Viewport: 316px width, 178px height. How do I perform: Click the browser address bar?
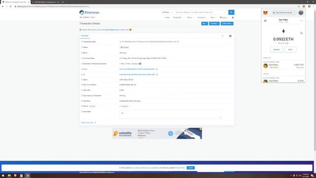155,6
